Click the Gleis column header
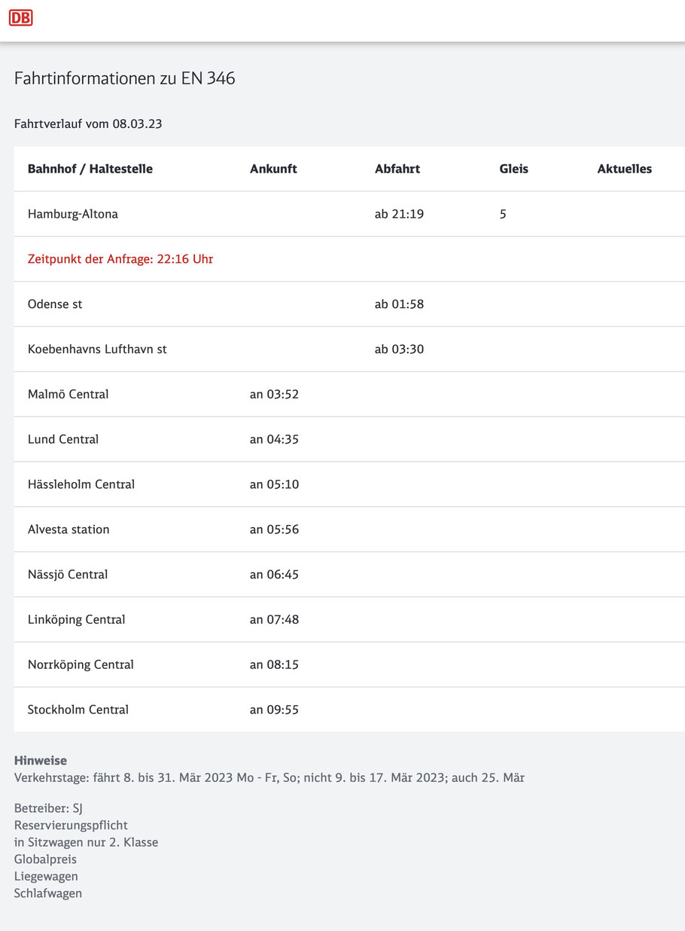This screenshot has height=931, width=685. [x=514, y=169]
